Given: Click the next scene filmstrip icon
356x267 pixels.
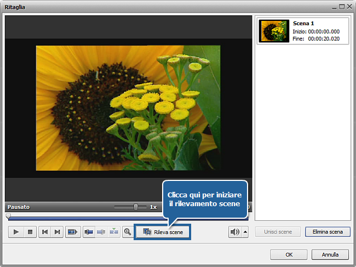Looking at the screenshot, I should 72,232.
